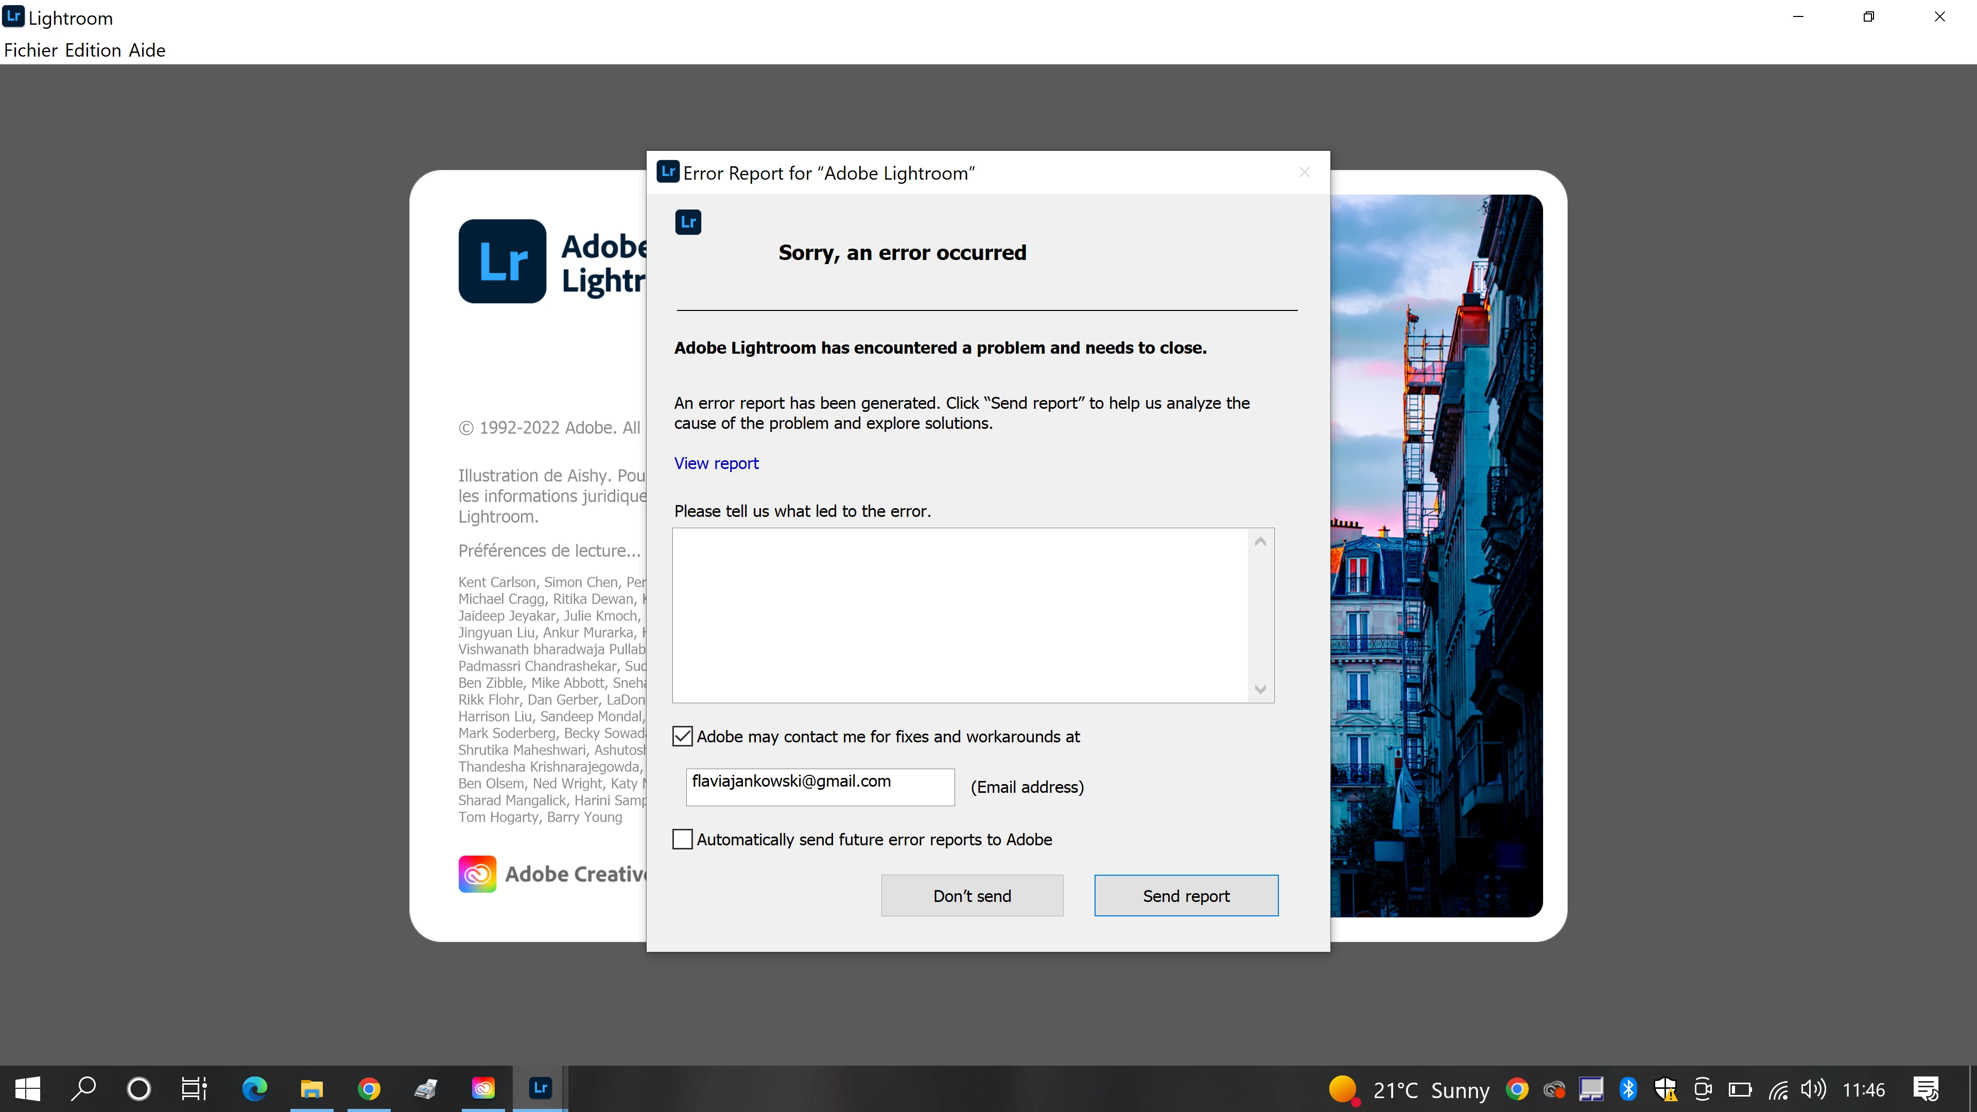Click the '© 1992-2022 Adobe' copyright text

[549, 427]
